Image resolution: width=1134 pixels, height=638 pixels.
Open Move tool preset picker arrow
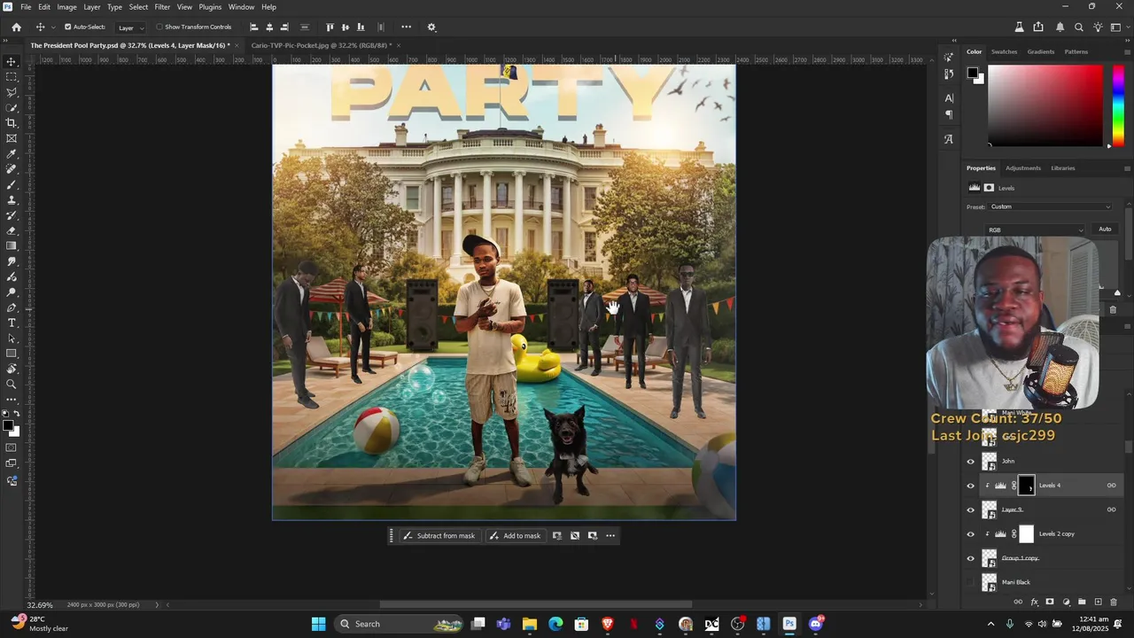pos(52,27)
